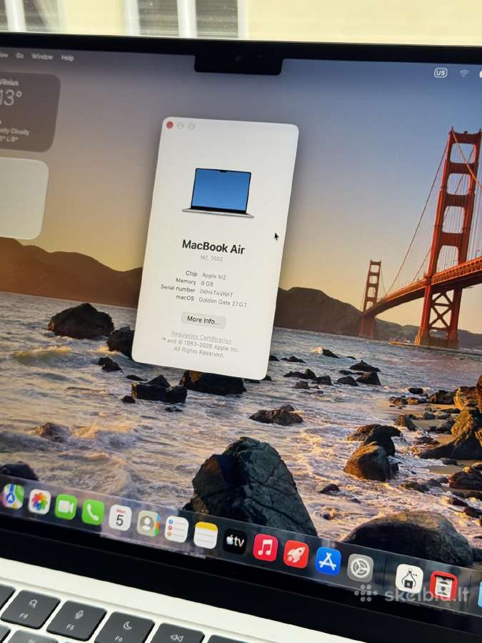Click the MacBook Air laptop image
This screenshot has height=643, width=482.
[219, 192]
